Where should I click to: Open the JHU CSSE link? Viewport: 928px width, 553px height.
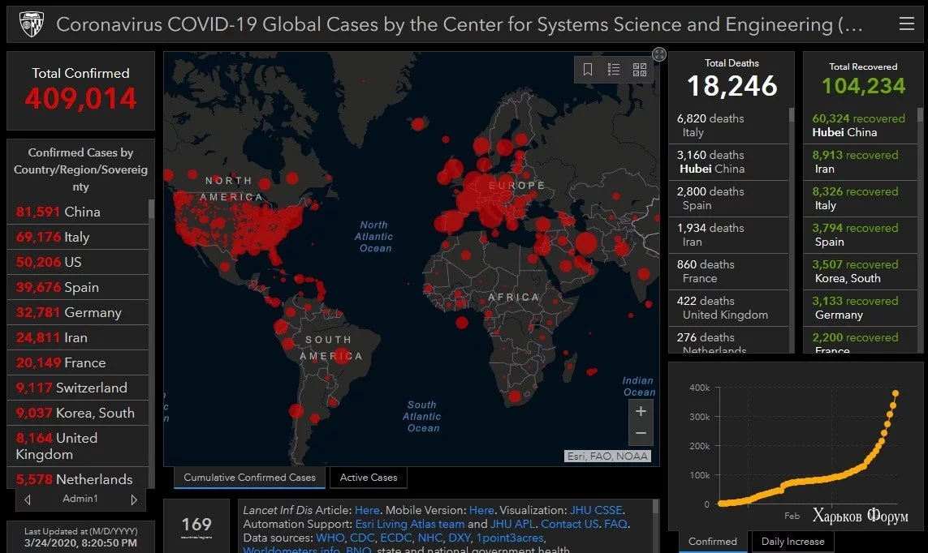pos(595,510)
